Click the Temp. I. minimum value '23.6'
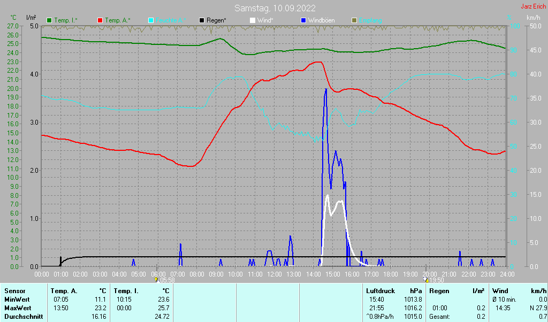The height and width of the screenshot is (322, 548). (x=163, y=300)
